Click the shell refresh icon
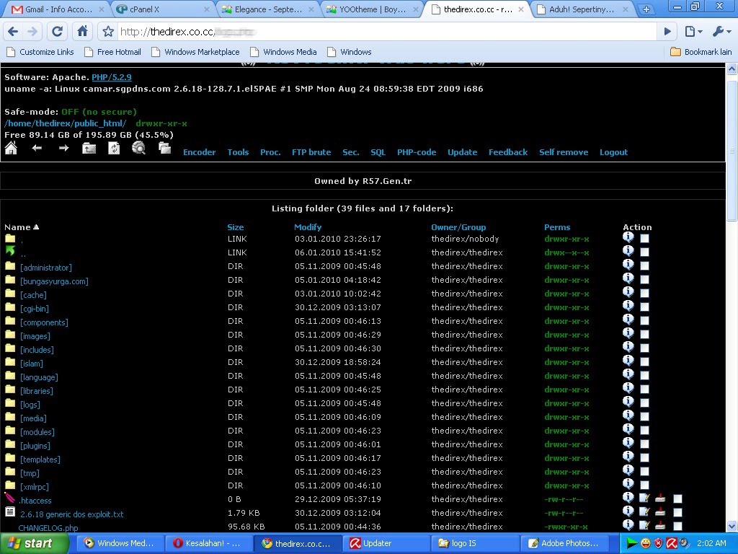Viewport: 738px width, 554px height. (114, 149)
